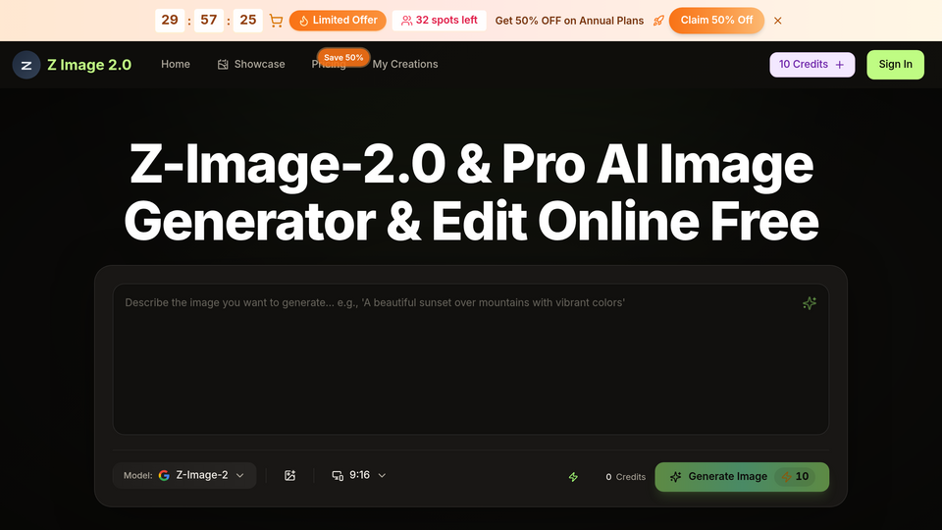Click the Google logo in model selector
942x530 pixels.
click(164, 475)
